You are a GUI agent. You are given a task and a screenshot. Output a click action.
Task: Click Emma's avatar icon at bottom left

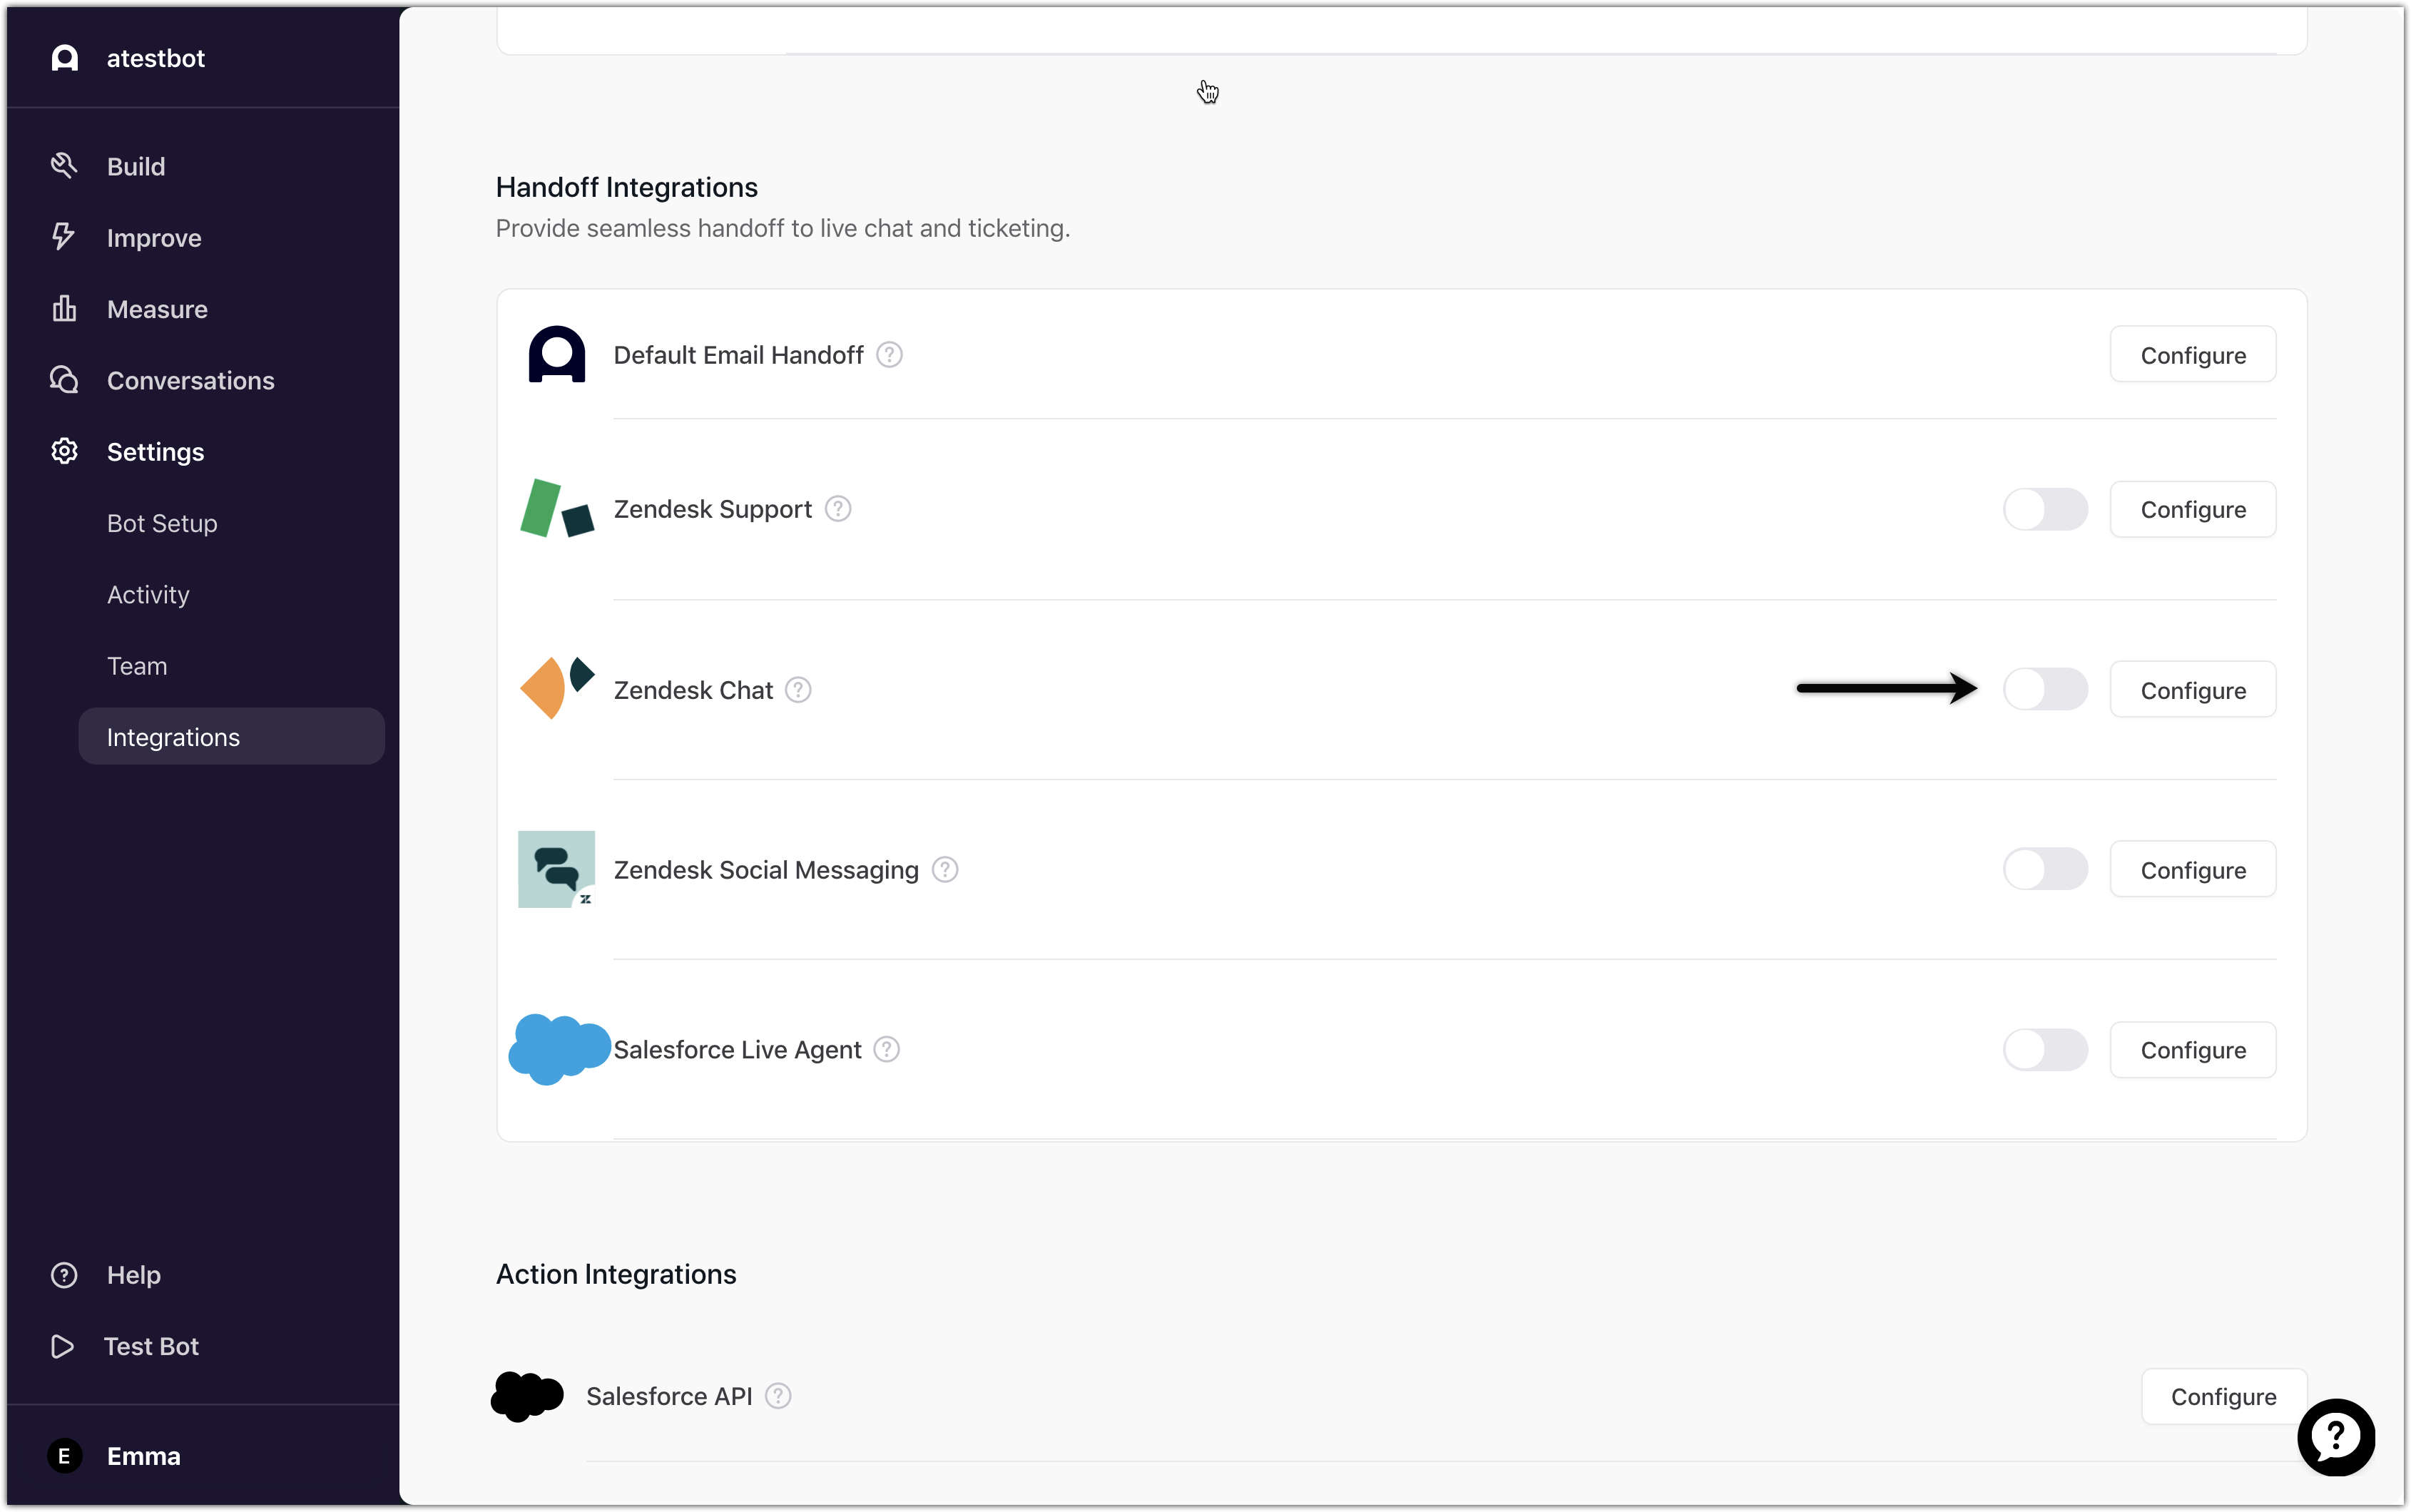click(x=65, y=1456)
